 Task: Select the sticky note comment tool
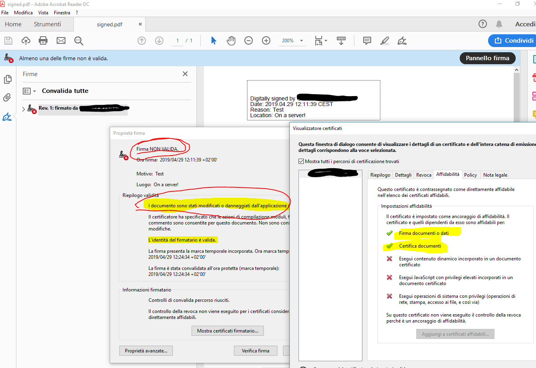tap(366, 40)
